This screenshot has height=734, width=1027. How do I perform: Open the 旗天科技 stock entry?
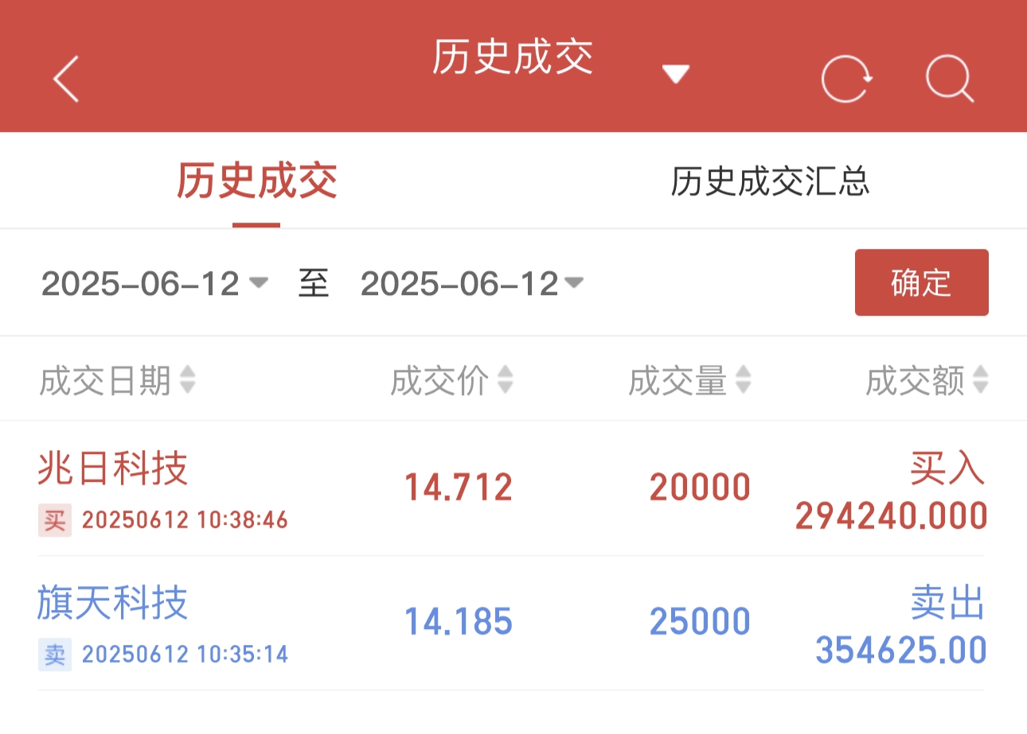[x=112, y=602]
